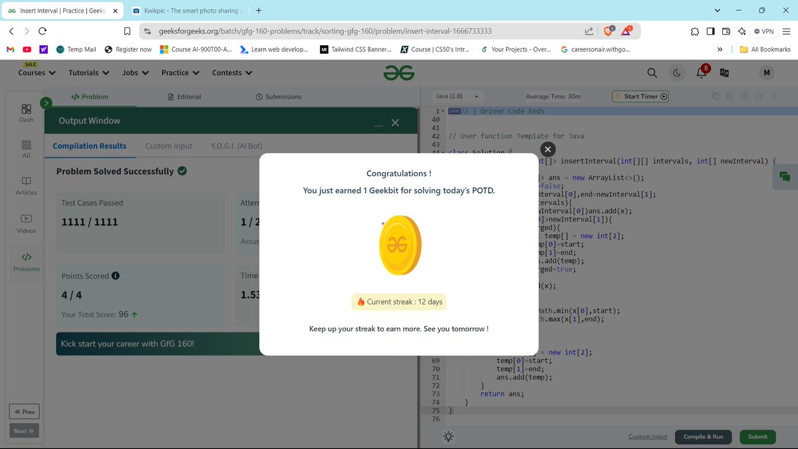This screenshot has width=798, height=449.
Task: Click the current streak 12 days badge
Action: (x=399, y=302)
